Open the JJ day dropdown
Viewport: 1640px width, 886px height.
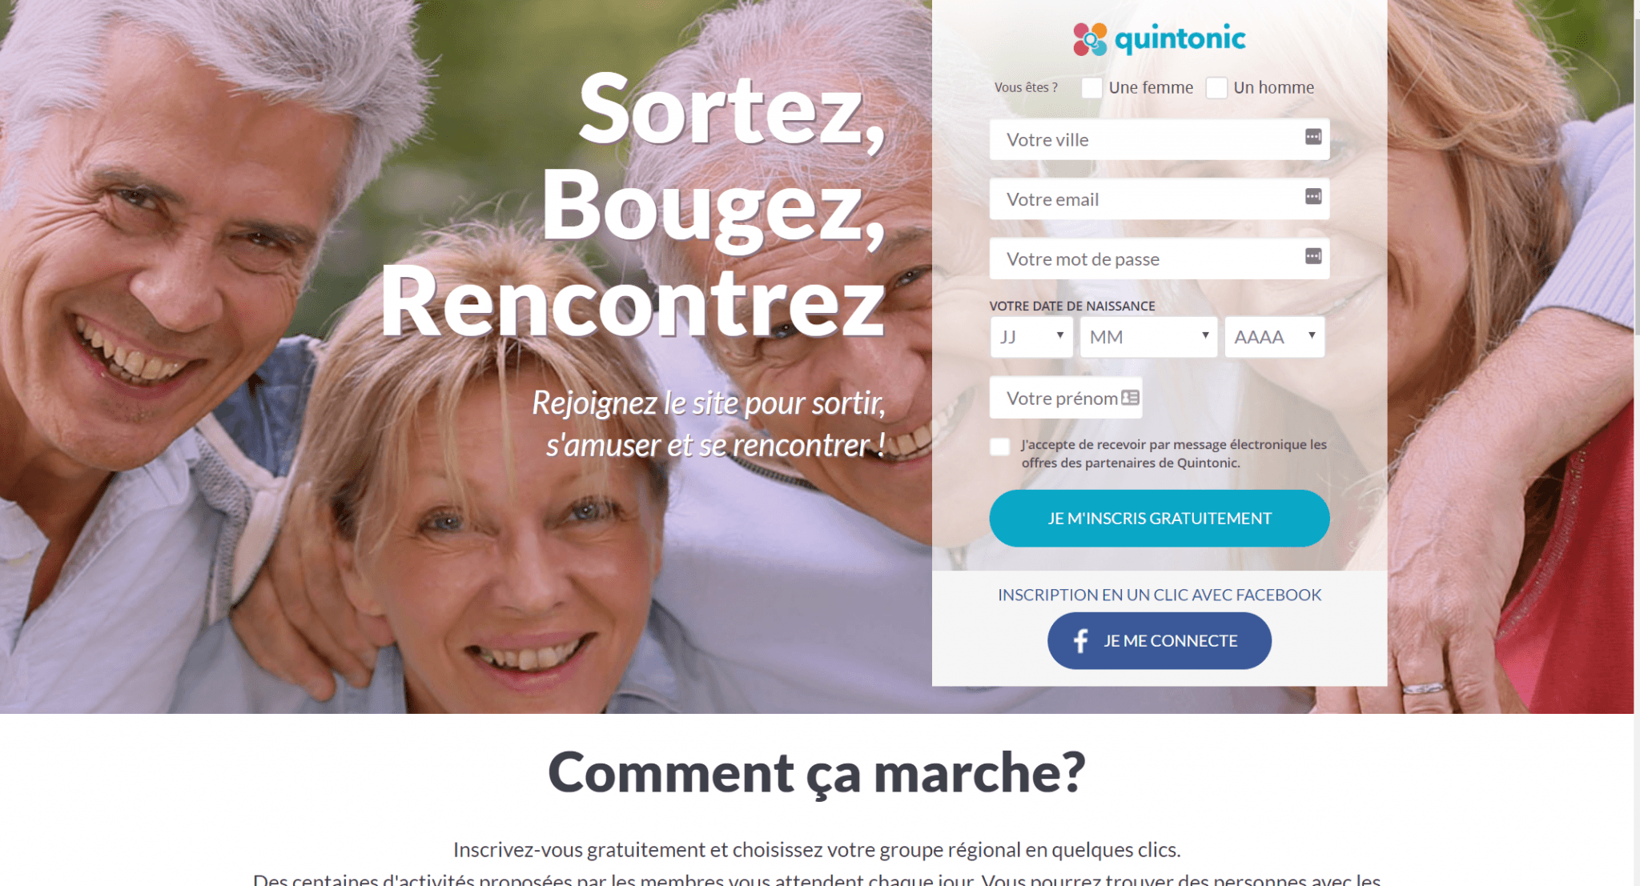(x=1031, y=337)
